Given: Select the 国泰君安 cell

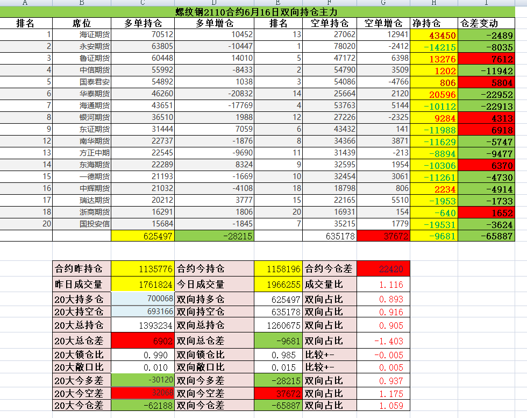Looking at the screenshot, I should 94,82.
